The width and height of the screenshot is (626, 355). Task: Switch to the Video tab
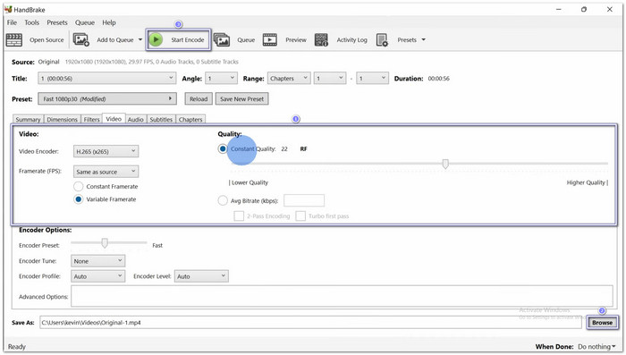[x=114, y=119]
